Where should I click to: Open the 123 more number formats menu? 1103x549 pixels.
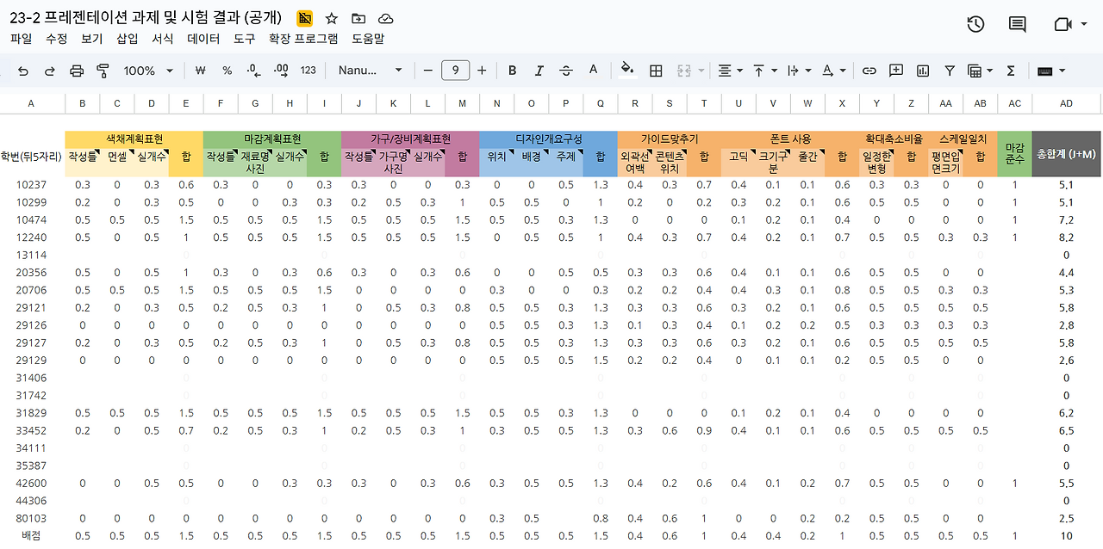[x=308, y=71]
